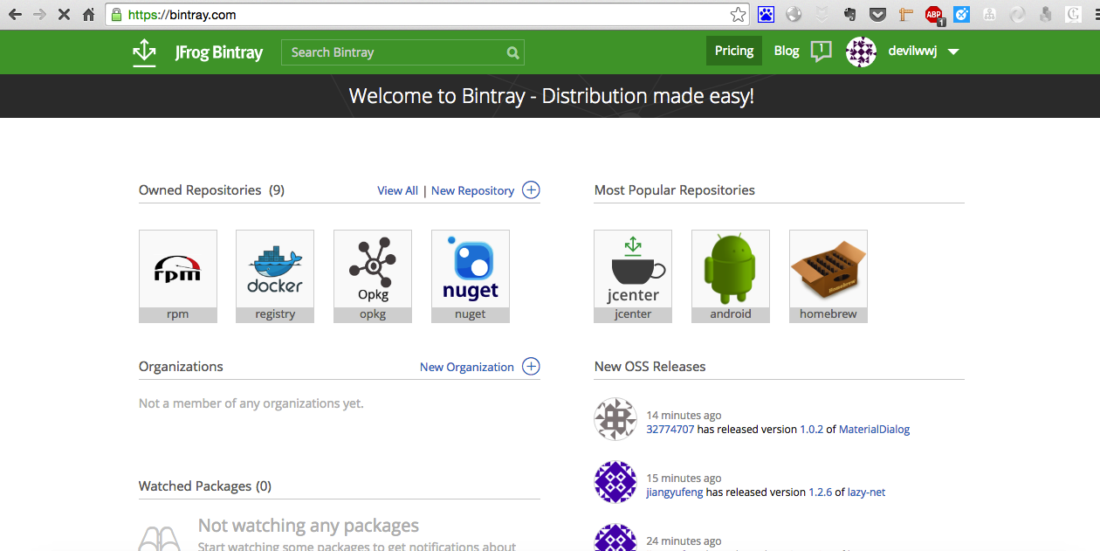This screenshot has height=551, width=1100.
Task: Click the green lock security icon
Action: (x=116, y=14)
